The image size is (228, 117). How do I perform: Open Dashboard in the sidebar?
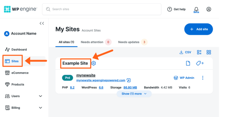16,50
